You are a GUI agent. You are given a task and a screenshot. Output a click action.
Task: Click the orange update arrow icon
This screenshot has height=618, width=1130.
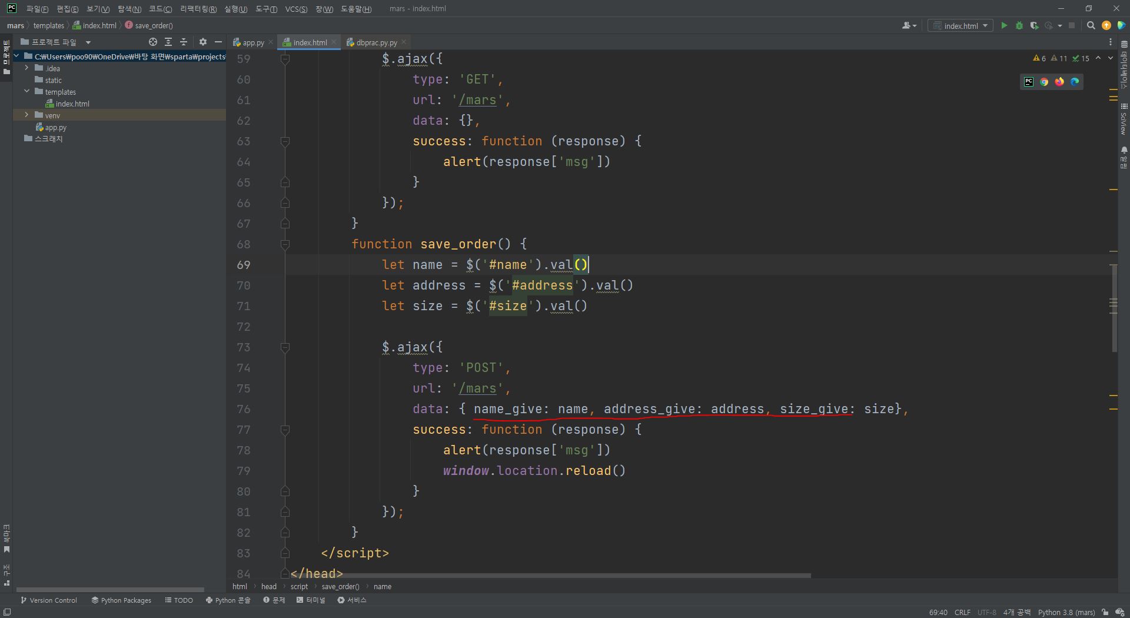(x=1106, y=25)
